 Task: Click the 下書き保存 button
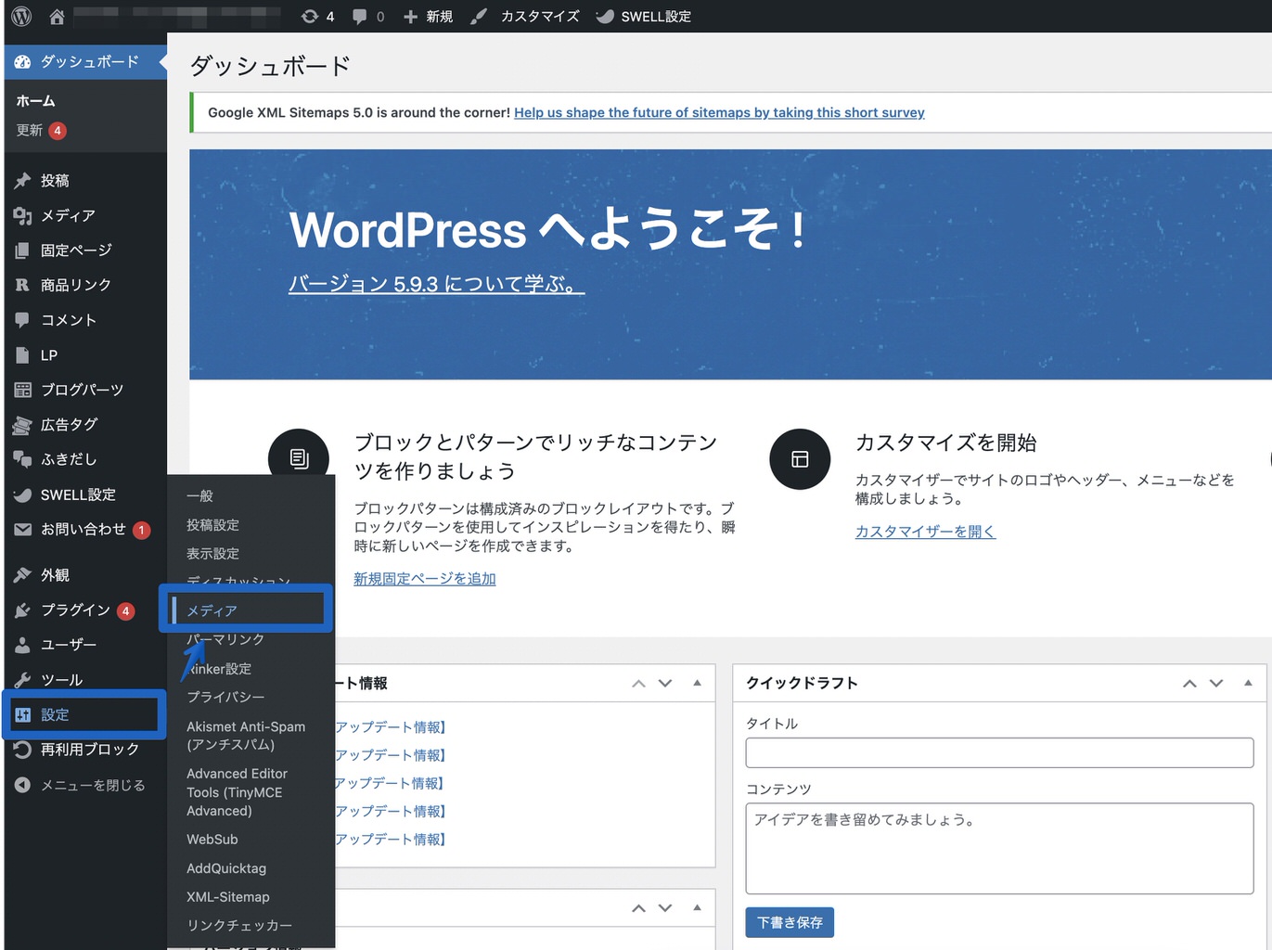tap(790, 922)
